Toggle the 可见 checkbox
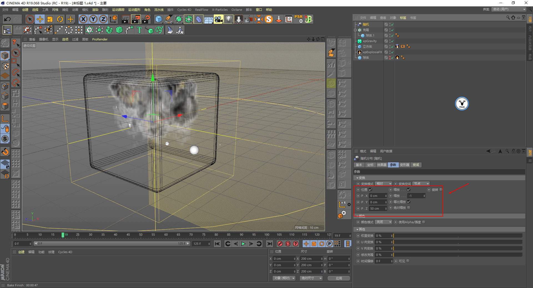 coord(408,261)
